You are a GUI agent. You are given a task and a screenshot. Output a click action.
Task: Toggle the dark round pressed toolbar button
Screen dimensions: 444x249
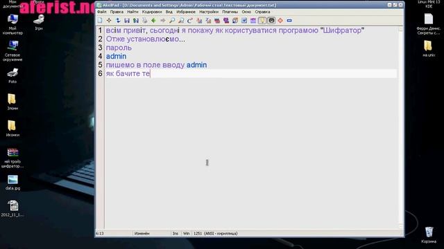pos(271,20)
